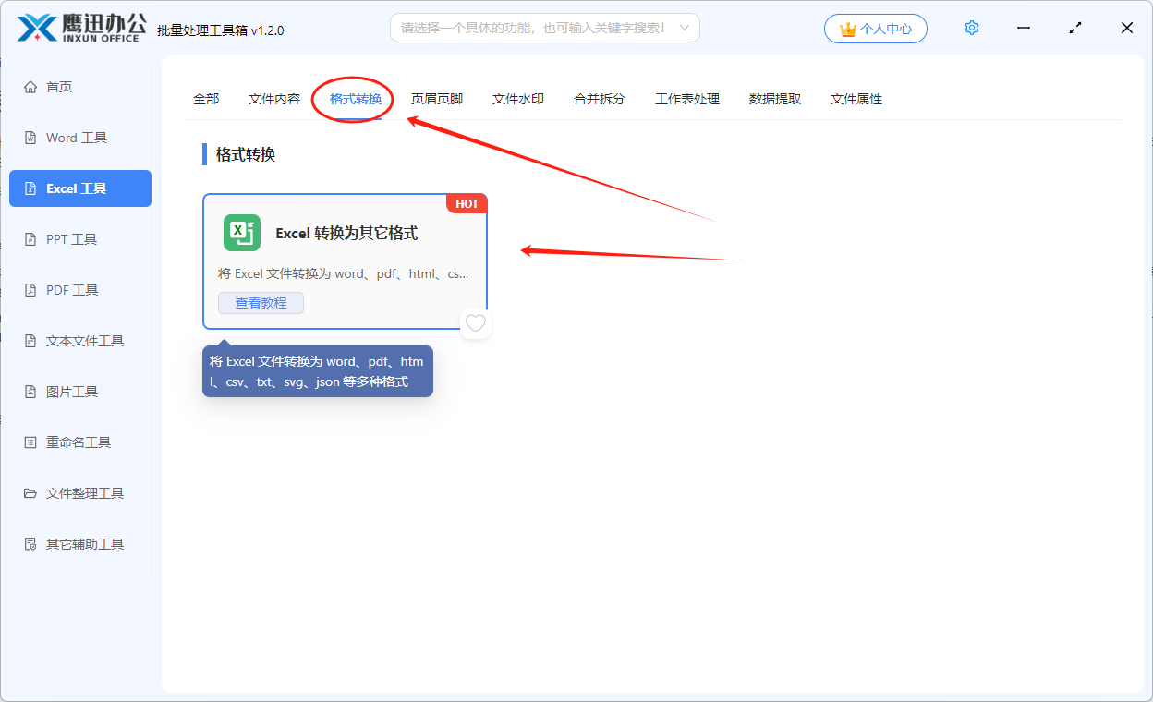Image resolution: width=1153 pixels, height=702 pixels.
Task: Open 文件整理工具 in sidebar
Action: coord(80,493)
